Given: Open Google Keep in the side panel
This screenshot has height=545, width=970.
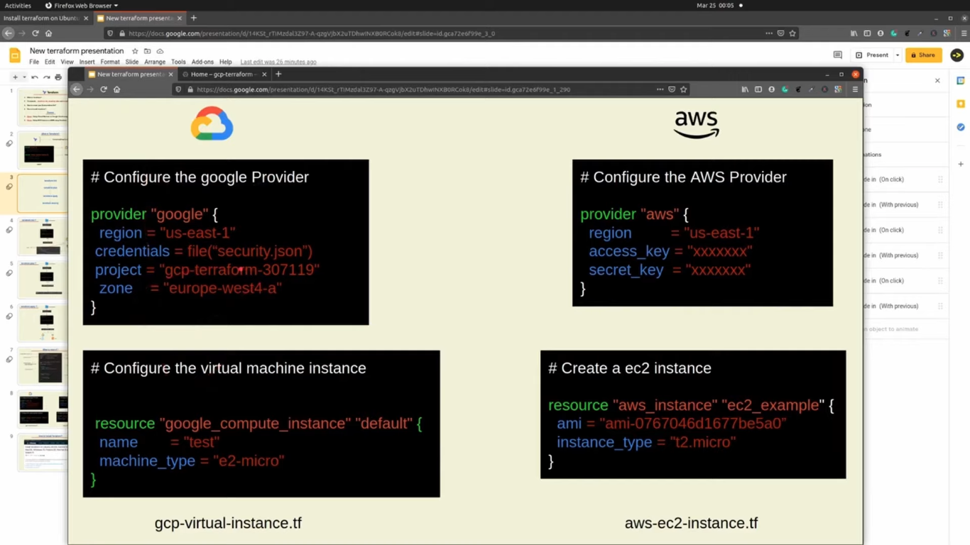Looking at the screenshot, I should 960,104.
